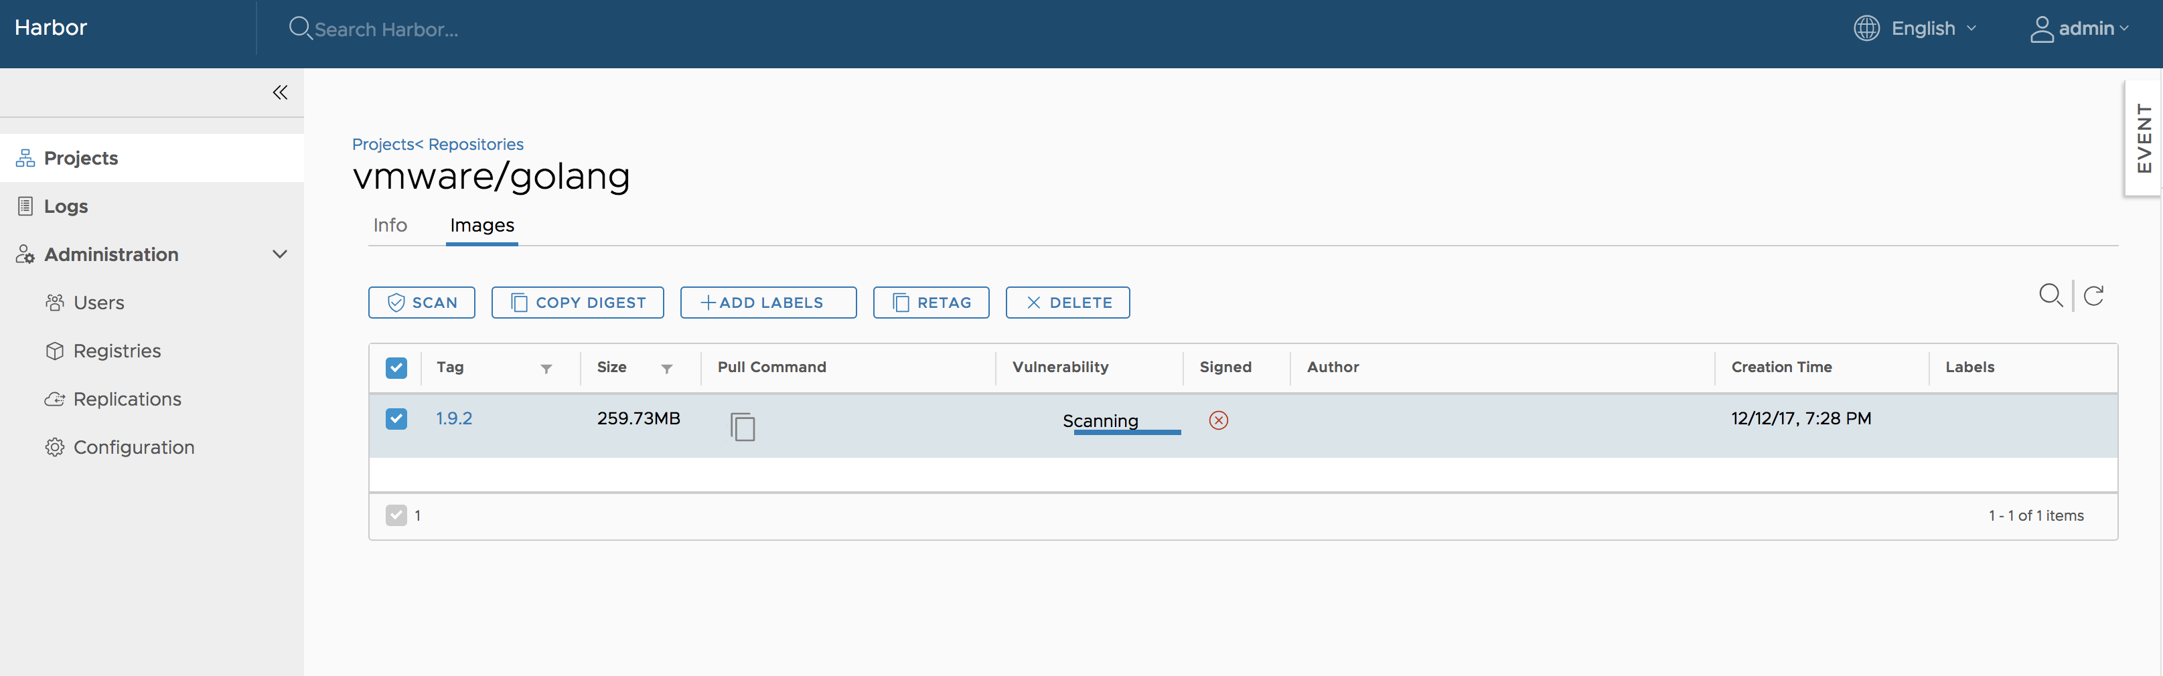The width and height of the screenshot is (2163, 676).
Task: Click the footer selected-count checkbox
Action: (x=396, y=515)
